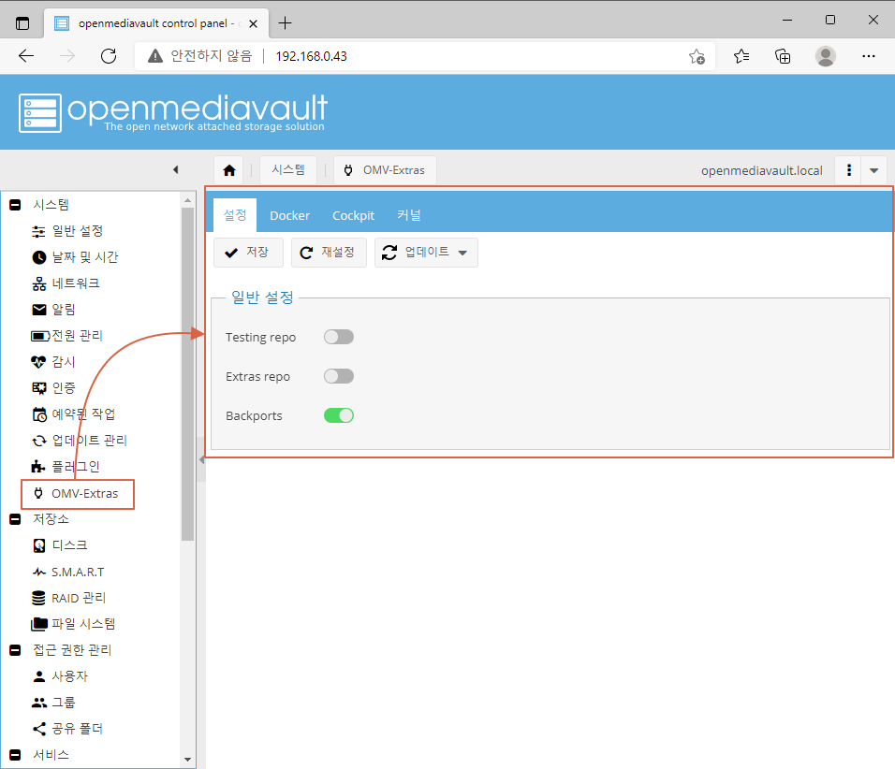Screen dimensions: 895x769
Task: Open the user dropdown arrow near hostname
Action: click(873, 170)
